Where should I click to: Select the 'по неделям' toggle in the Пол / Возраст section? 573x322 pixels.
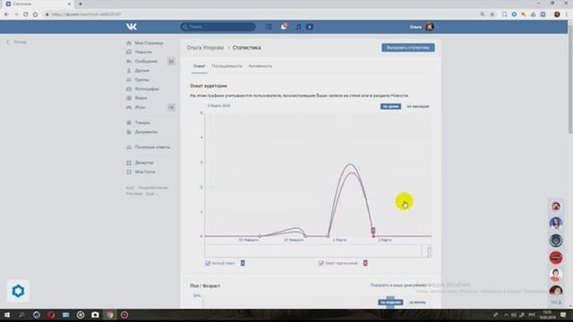coord(390,302)
